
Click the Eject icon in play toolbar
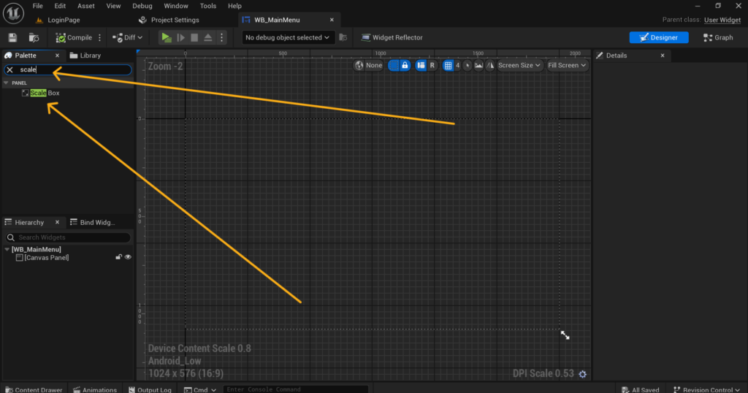point(208,37)
